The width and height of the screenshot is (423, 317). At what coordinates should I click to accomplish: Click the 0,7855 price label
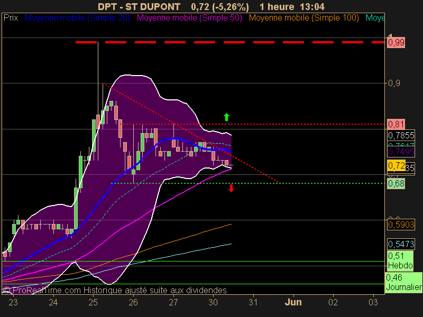[401, 135]
